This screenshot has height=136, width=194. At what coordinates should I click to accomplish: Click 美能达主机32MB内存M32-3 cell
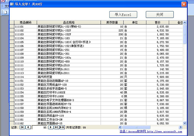69,108
